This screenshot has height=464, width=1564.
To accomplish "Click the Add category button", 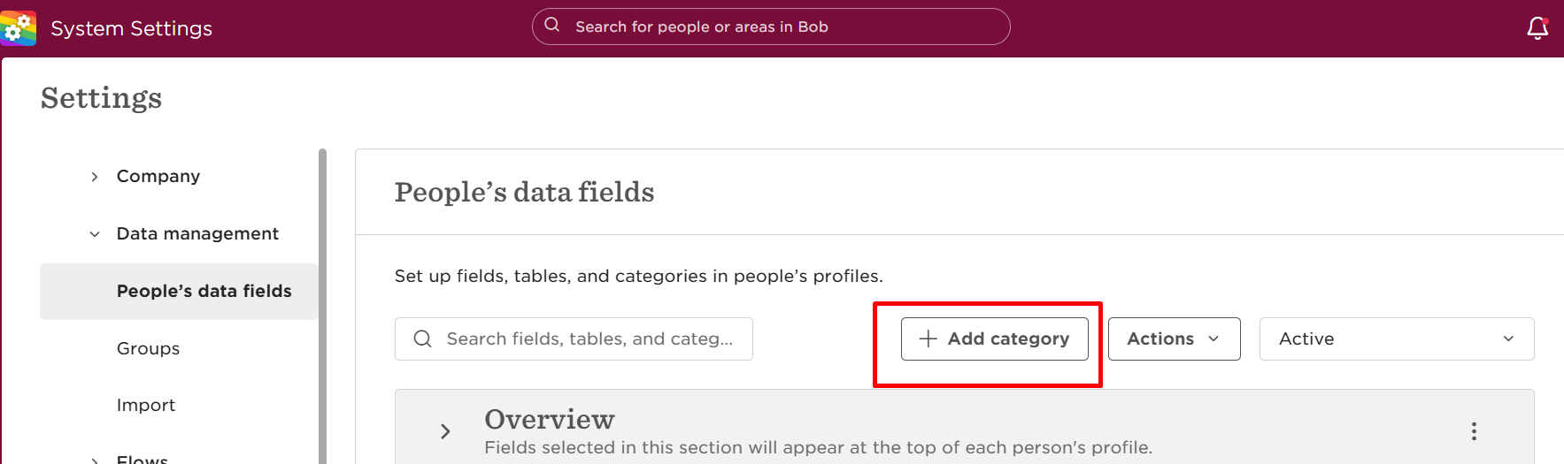I will click(x=995, y=338).
